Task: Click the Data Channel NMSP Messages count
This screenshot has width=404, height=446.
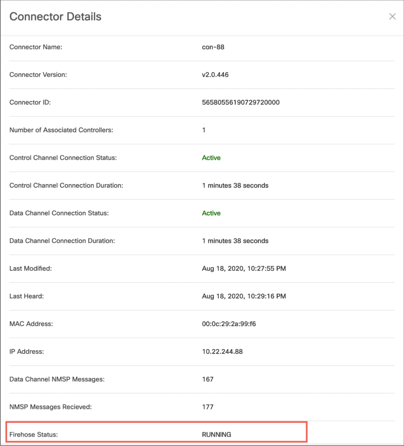Action: click(x=207, y=379)
